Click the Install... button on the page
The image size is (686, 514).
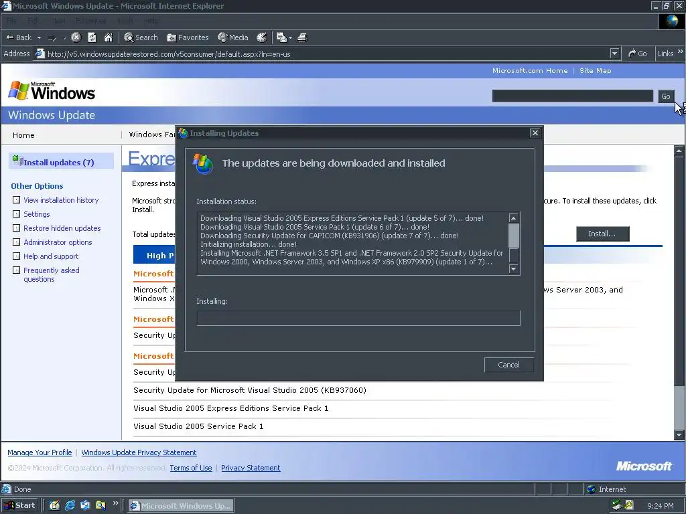tap(602, 234)
